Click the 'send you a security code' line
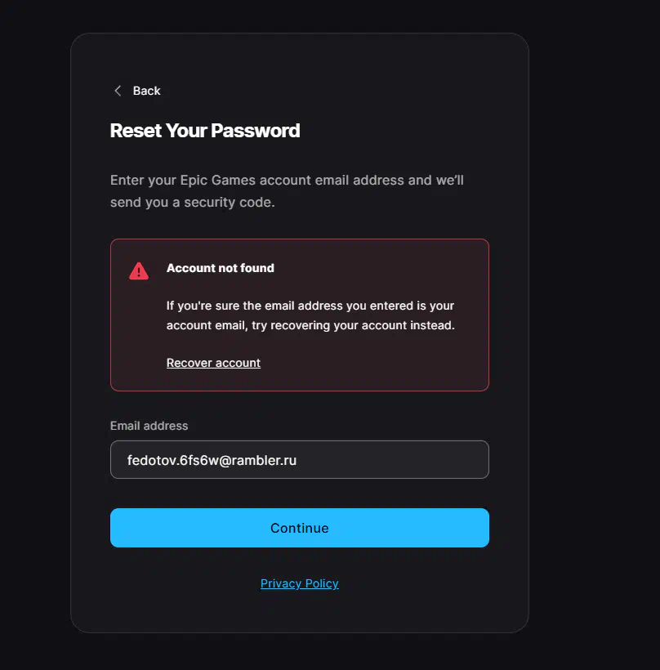The image size is (660, 670). click(193, 203)
